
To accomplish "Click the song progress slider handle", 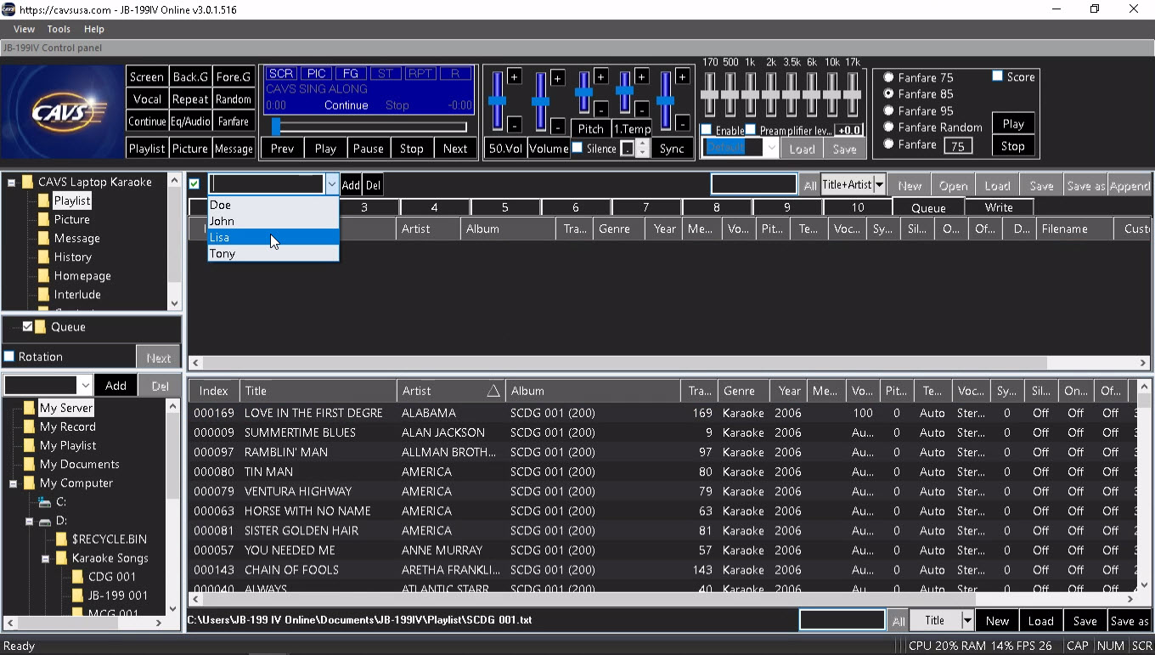I will click(x=276, y=127).
